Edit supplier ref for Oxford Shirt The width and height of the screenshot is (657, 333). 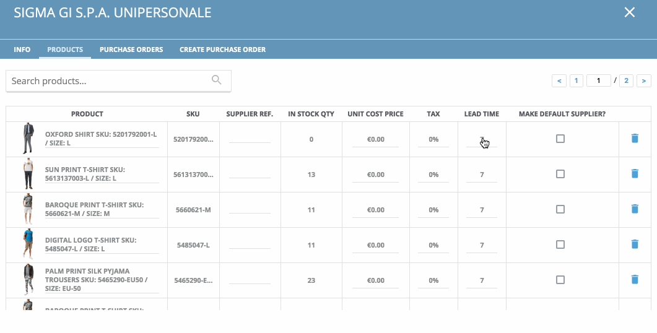(x=250, y=139)
